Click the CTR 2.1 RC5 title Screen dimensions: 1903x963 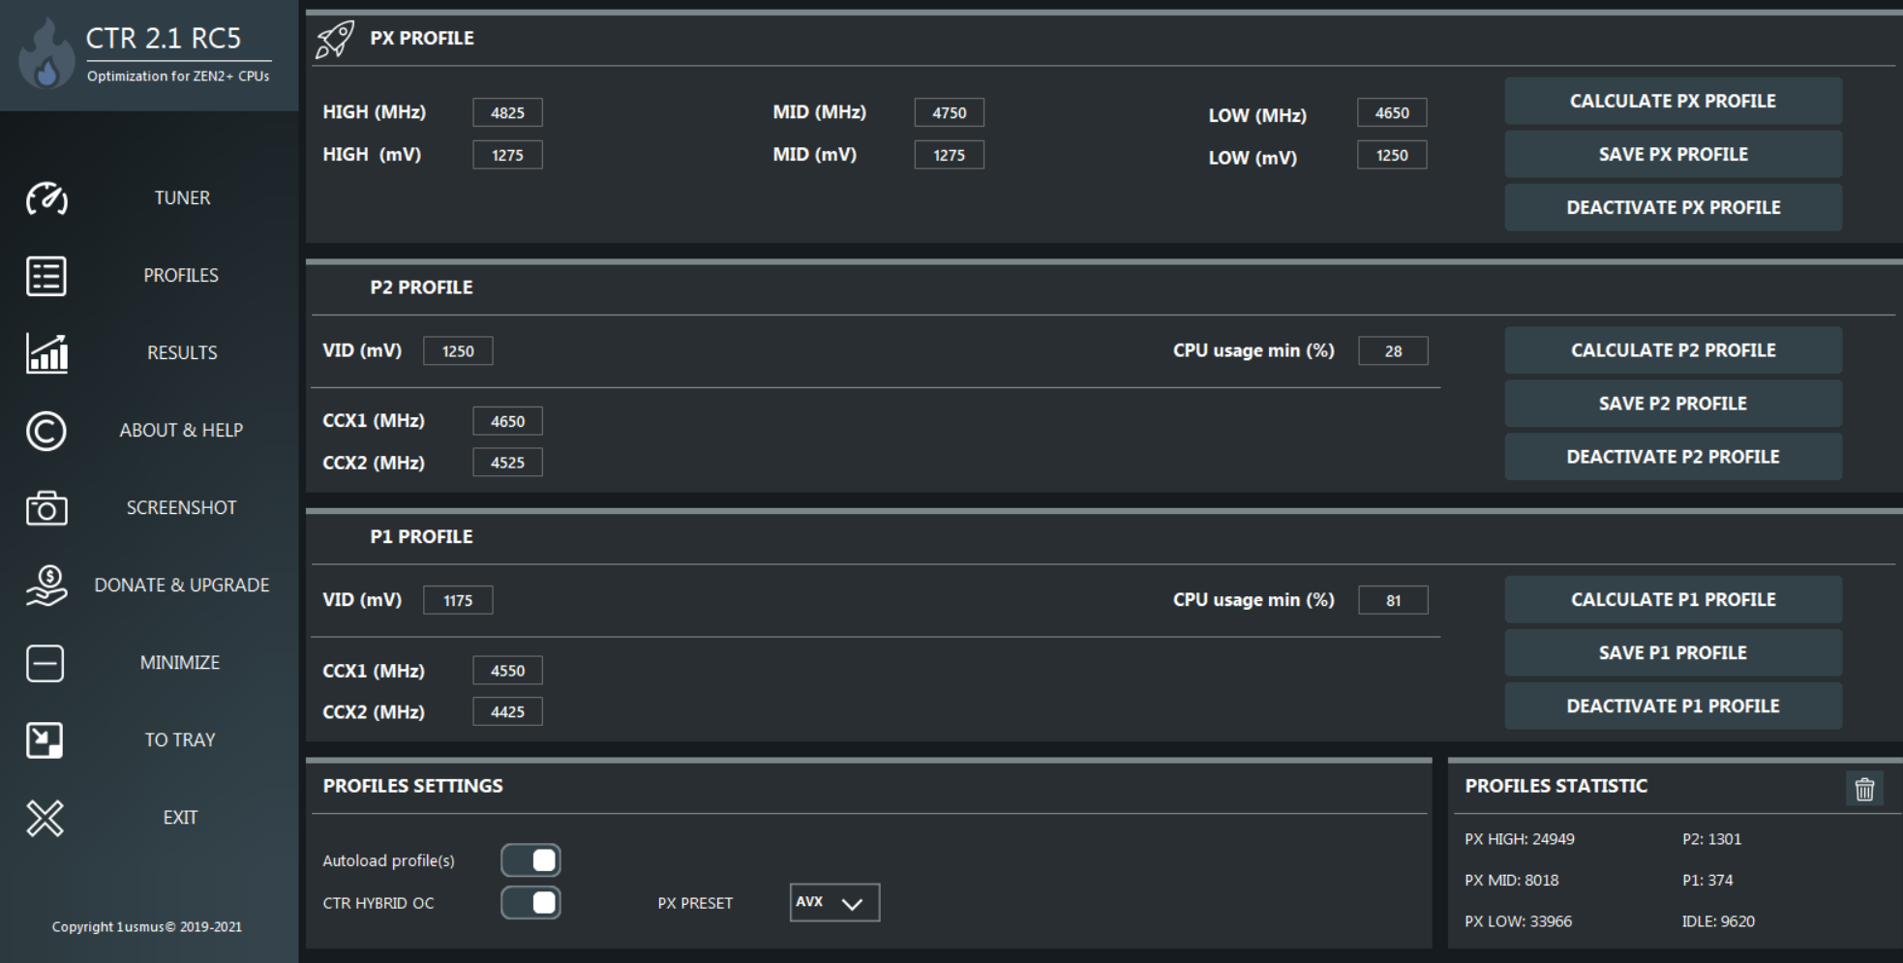pos(164,38)
